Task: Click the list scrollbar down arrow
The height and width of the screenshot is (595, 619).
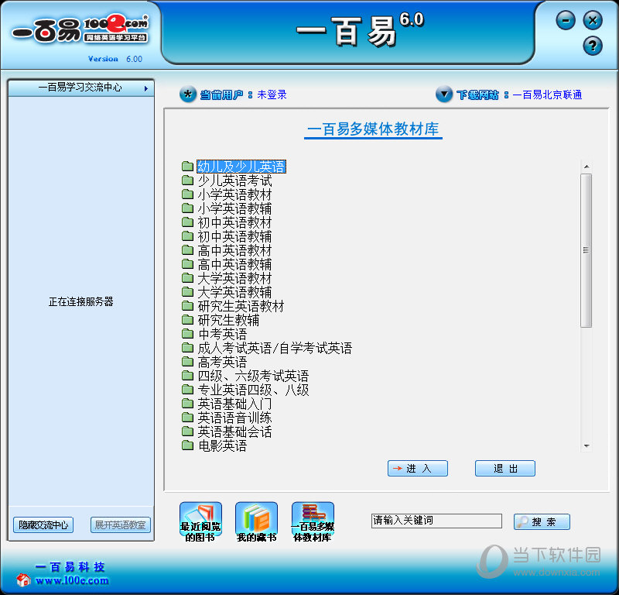Action: tap(587, 446)
